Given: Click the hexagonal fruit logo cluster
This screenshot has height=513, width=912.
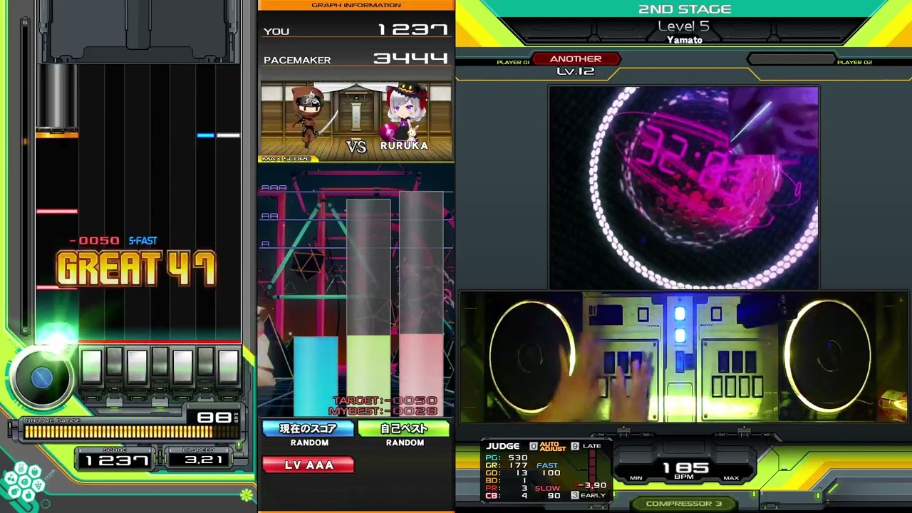Looking at the screenshot, I should click(24, 483).
